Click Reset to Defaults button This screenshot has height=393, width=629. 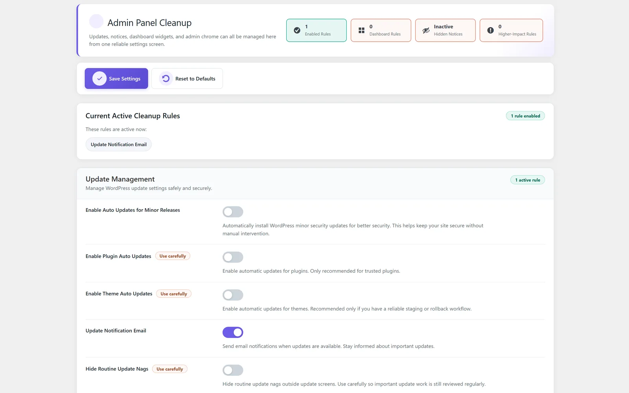[187, 79]
